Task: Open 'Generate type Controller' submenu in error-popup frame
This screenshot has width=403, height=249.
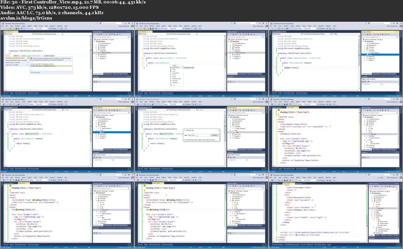Action: (17, 62)
